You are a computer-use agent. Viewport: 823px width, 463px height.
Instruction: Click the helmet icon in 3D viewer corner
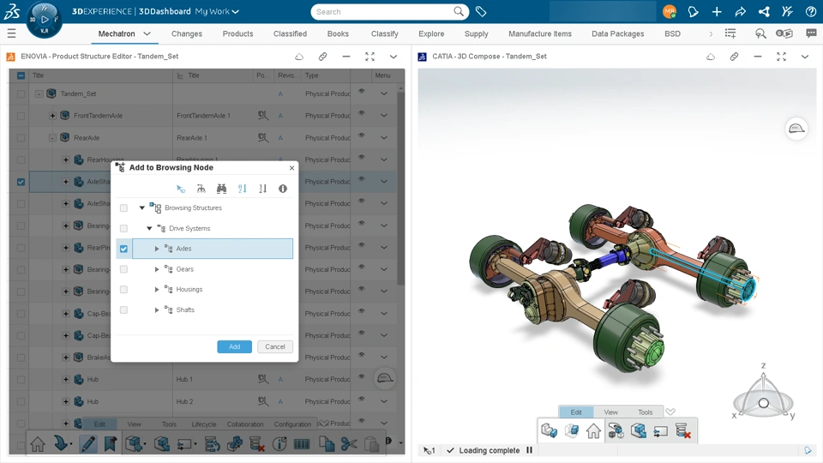coord(796,129)
